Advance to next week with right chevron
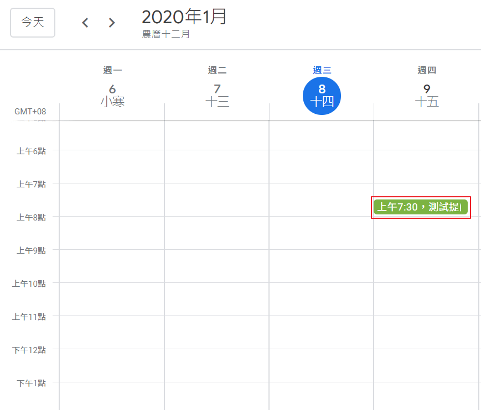The width and height of the screenshot is (481, 410). (x=112, y=23)
